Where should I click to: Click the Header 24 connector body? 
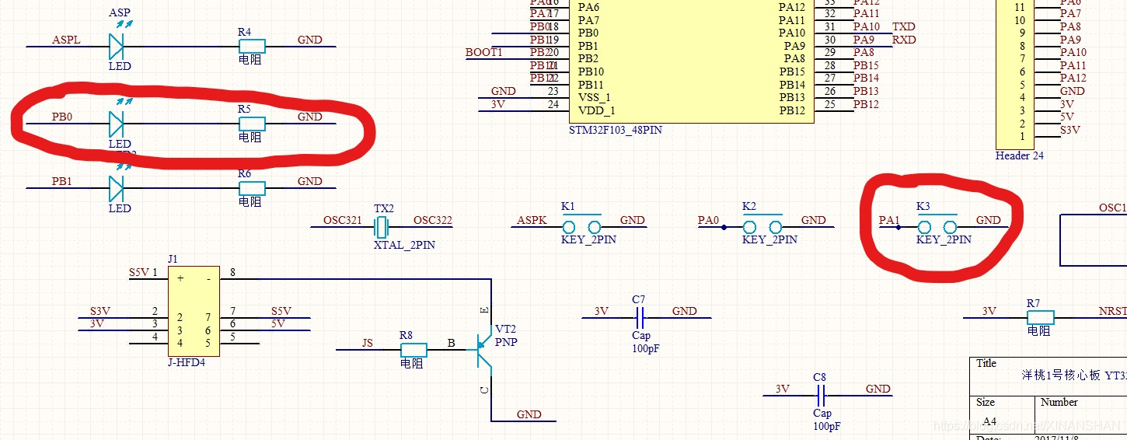1020,75
